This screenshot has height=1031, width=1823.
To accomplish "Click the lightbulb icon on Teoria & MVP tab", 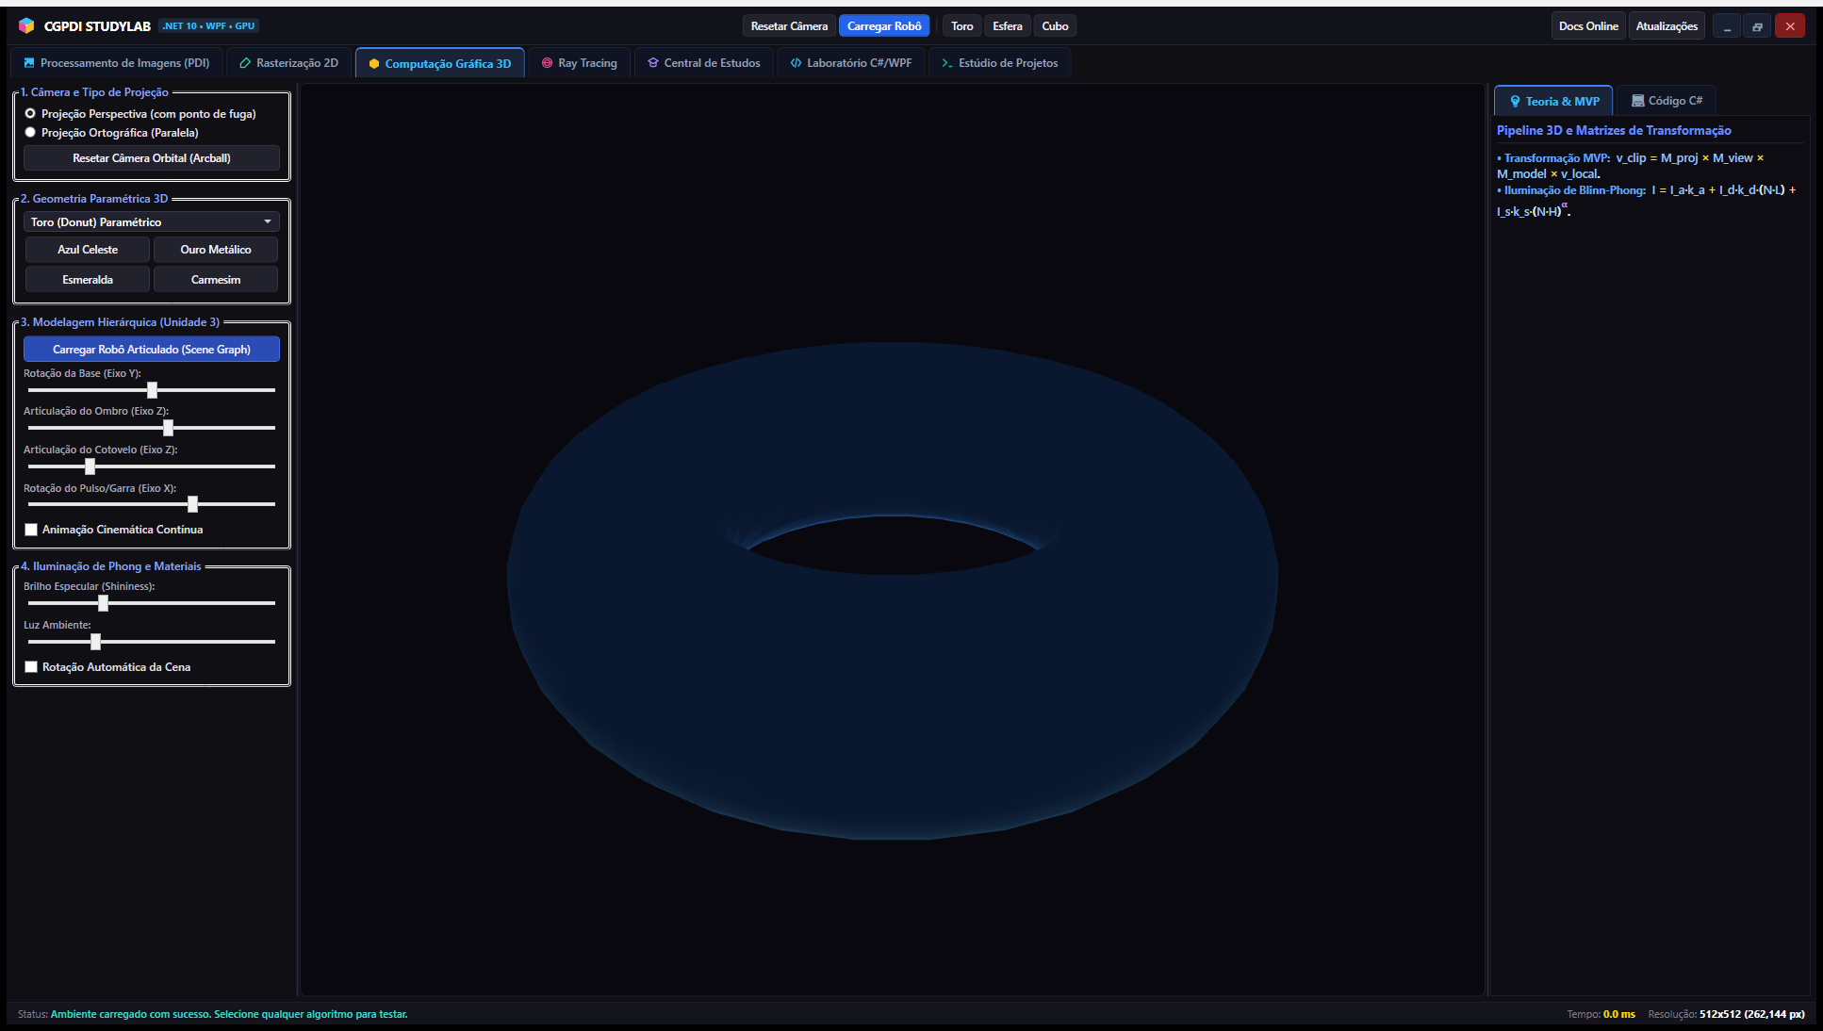I will [x=1515, y=101].
